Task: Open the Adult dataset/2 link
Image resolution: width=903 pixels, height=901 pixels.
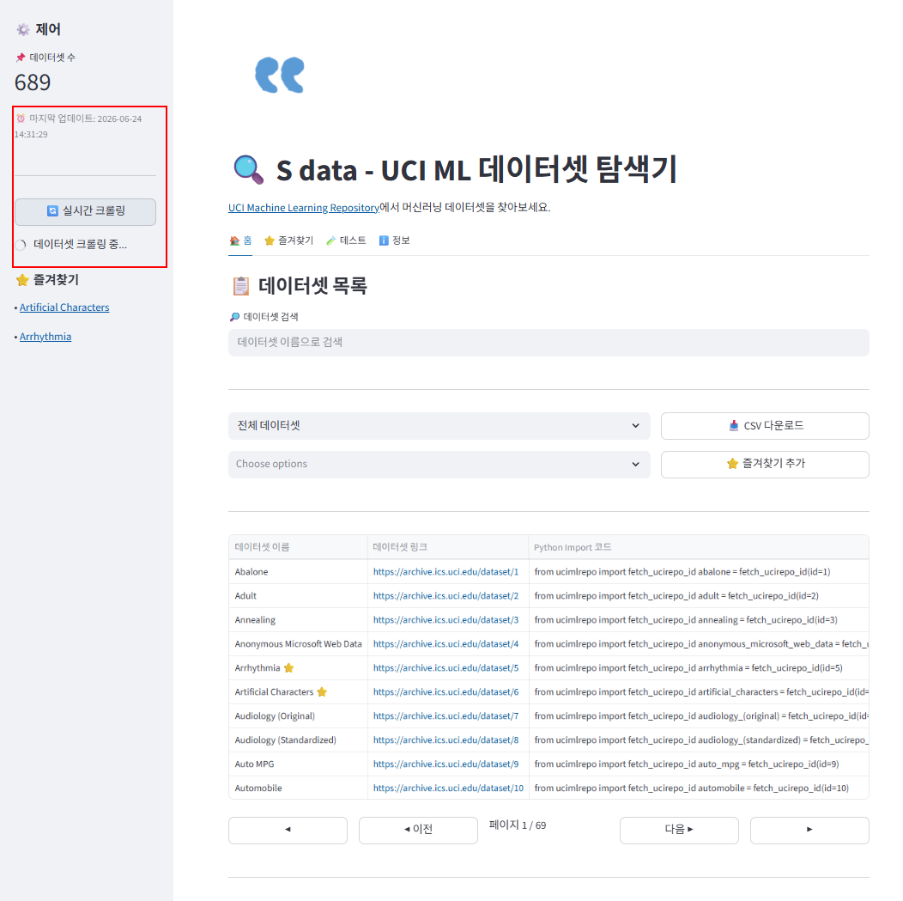Action: (445, 596)
